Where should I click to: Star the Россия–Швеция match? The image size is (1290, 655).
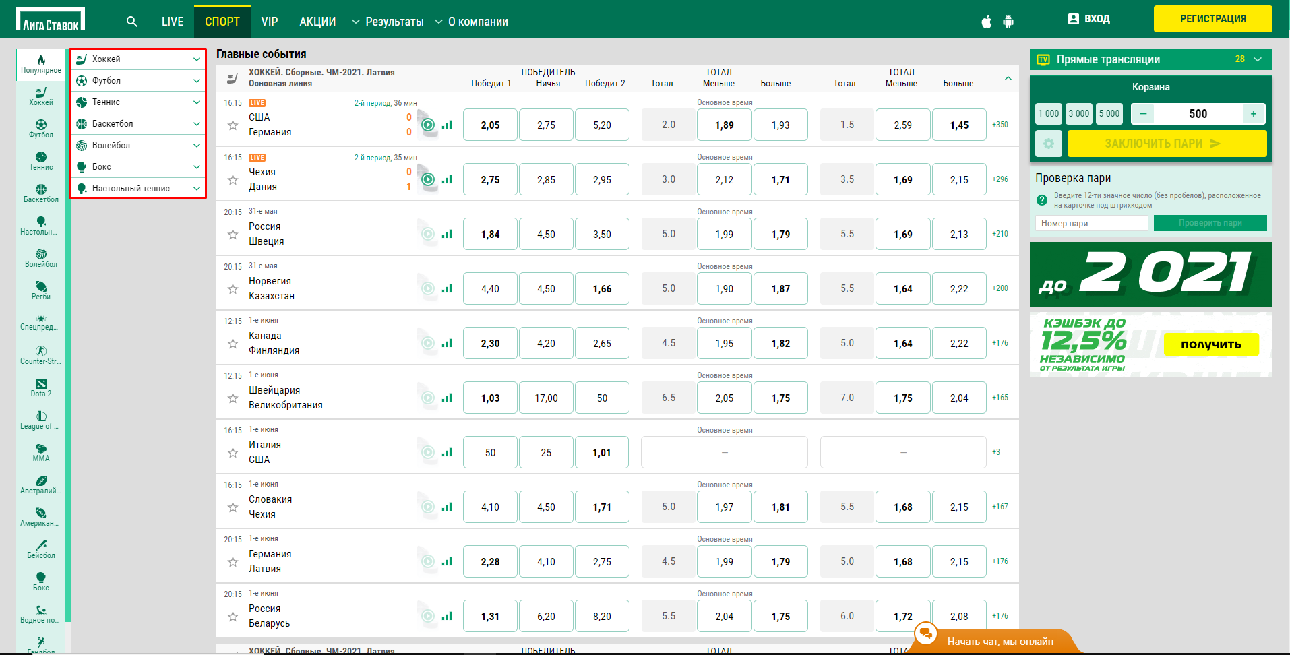(233, 235)
